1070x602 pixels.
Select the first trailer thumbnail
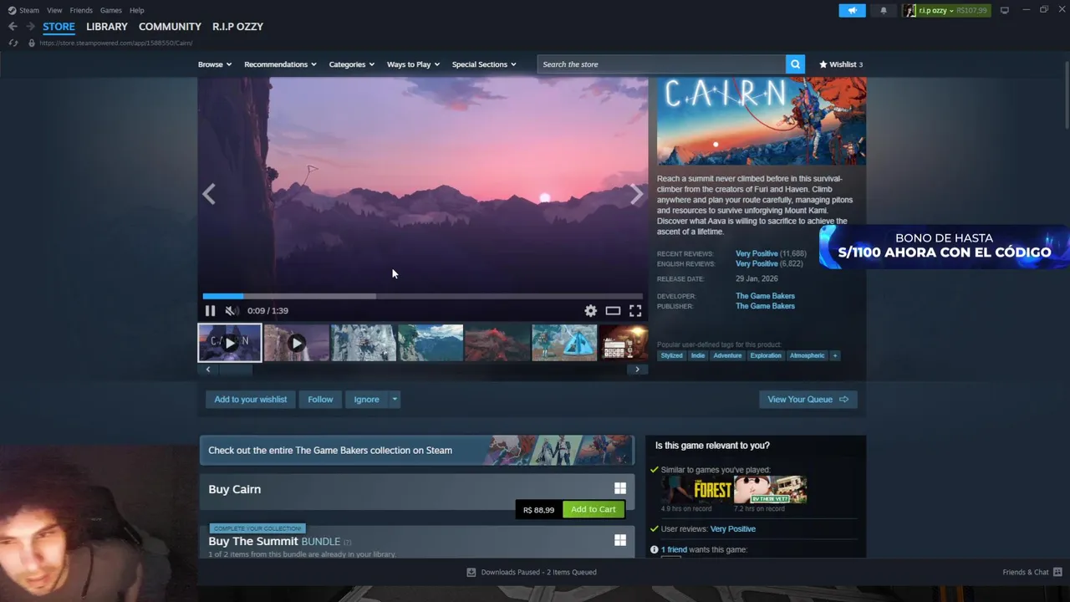point(230,342)
